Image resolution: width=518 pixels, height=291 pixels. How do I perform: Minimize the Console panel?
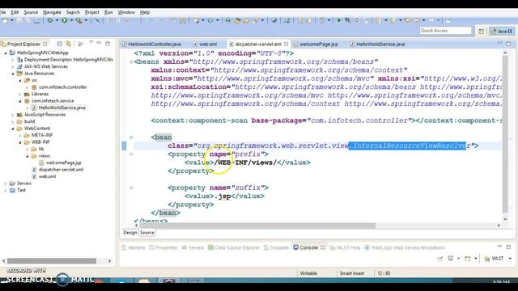pyautogui.click(x=499, y=247)
